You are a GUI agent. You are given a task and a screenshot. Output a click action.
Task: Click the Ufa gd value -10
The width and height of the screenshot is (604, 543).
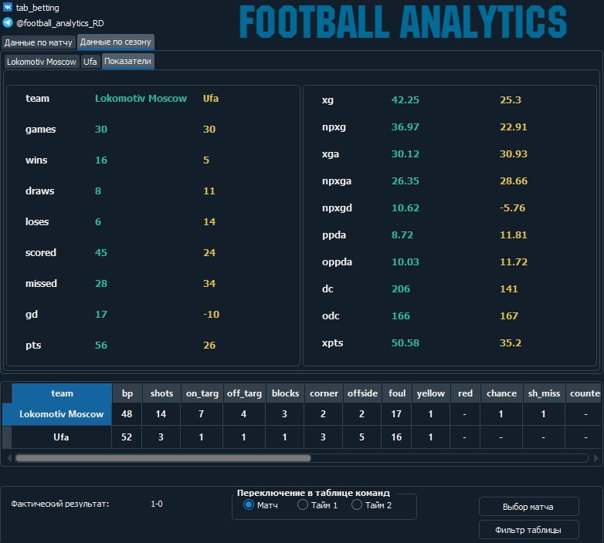211,314
